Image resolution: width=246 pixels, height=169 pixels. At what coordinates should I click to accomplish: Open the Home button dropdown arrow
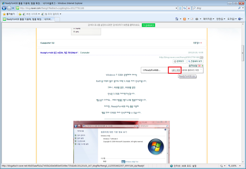(x=180, y=19)
